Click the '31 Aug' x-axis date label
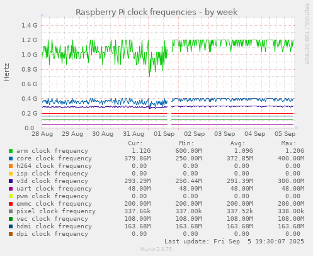 point(134,134)
